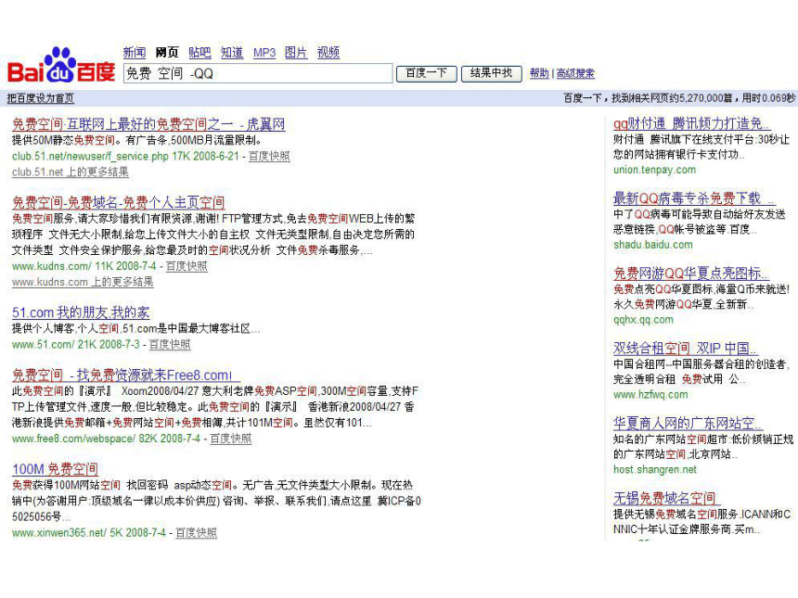Click the 百度一下 search button

427,73
